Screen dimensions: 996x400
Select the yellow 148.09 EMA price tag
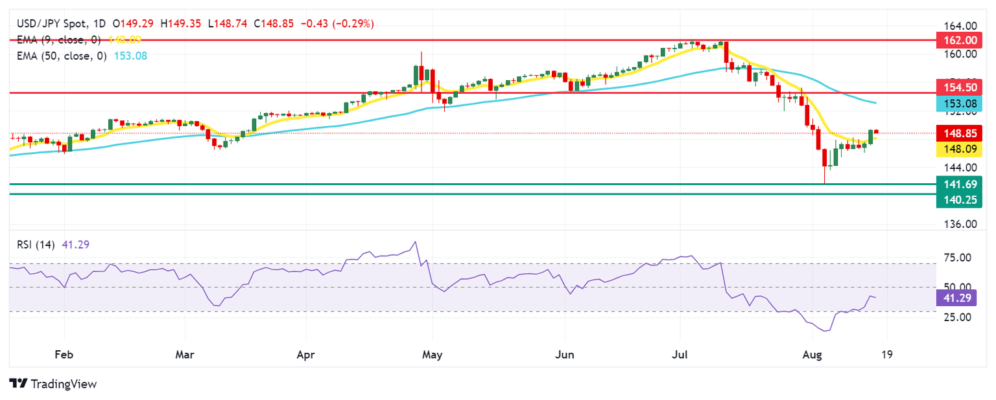point(959,150)
